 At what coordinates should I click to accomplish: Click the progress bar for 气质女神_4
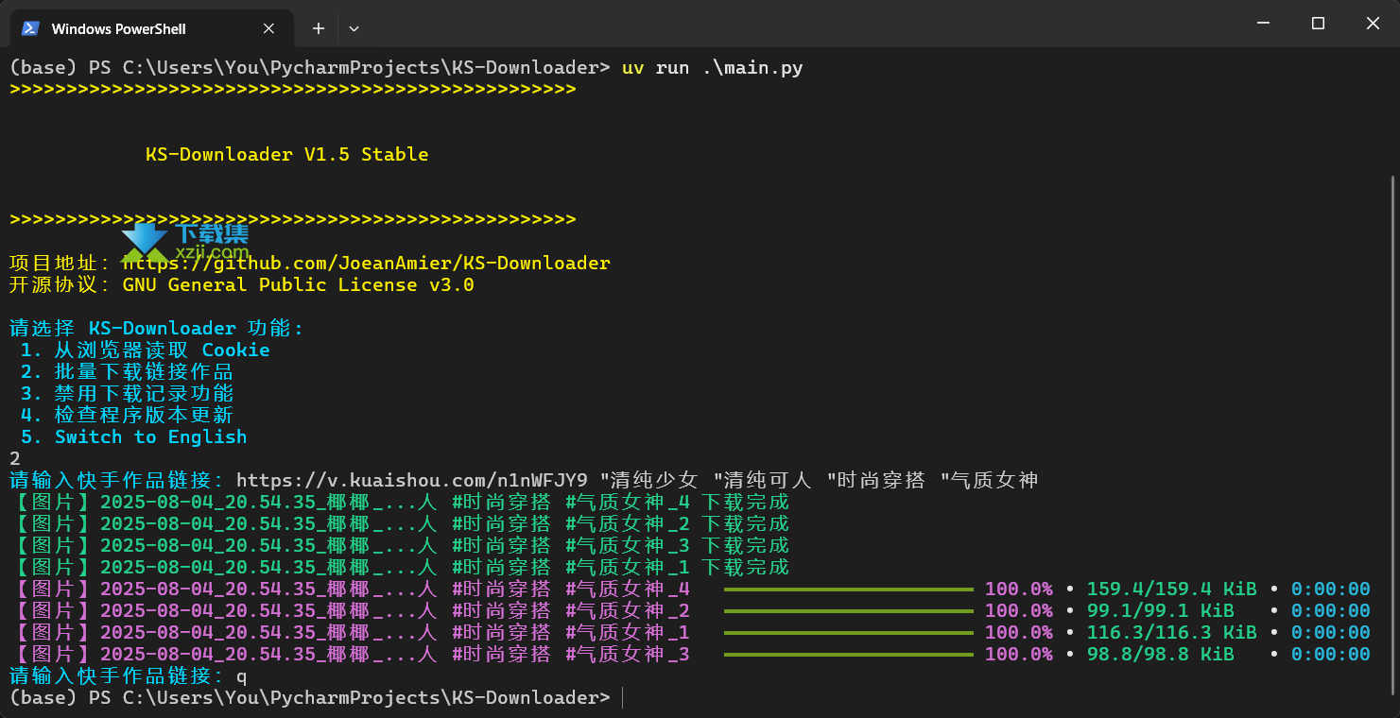tap(848, 589)
